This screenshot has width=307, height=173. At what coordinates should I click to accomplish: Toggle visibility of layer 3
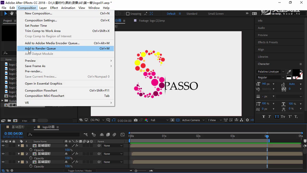tap(3, 162)
